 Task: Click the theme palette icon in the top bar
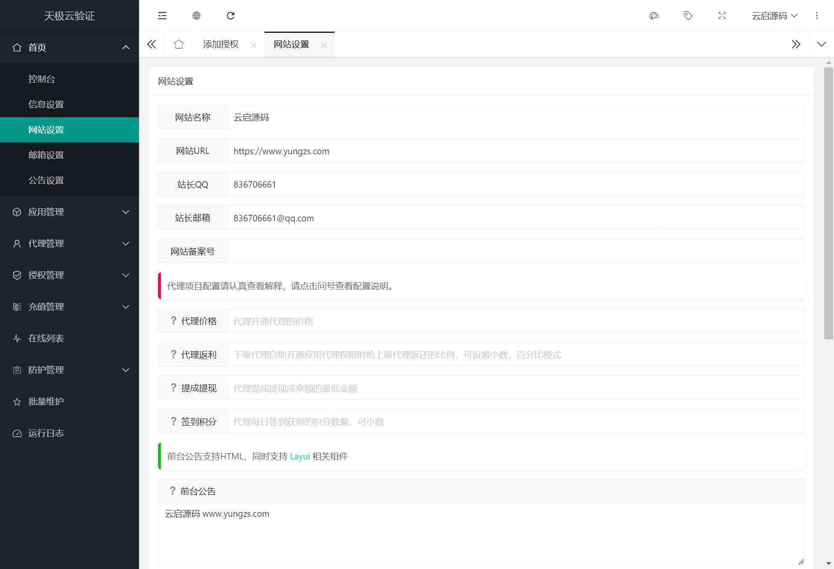[654, 16]
